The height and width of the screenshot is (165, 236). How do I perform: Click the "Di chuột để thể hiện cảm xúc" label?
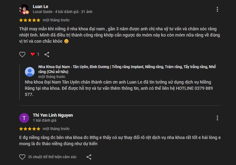click(52, 157)
